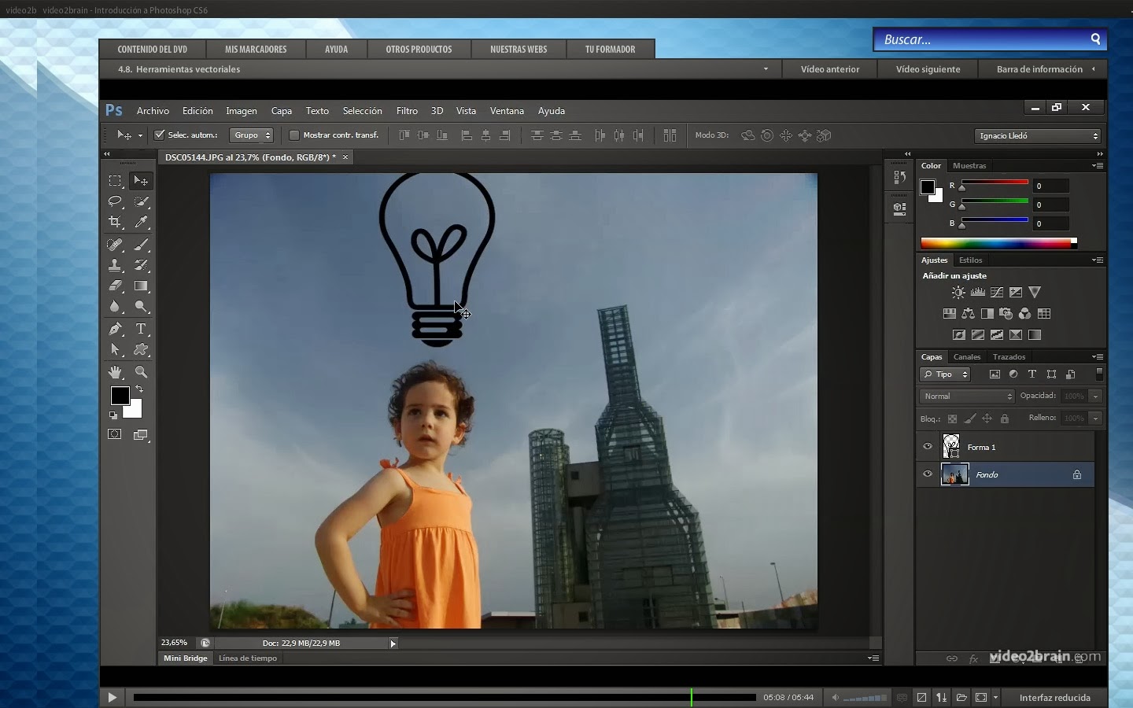
Task: Activate the Eraser tool
Action: pos(115,286)
